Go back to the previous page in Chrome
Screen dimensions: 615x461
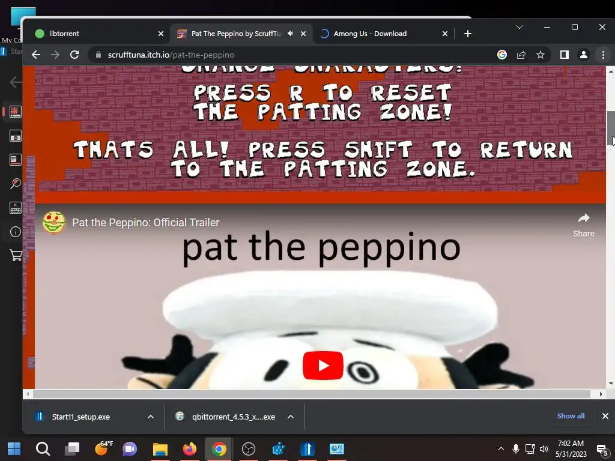pos(36,55)
